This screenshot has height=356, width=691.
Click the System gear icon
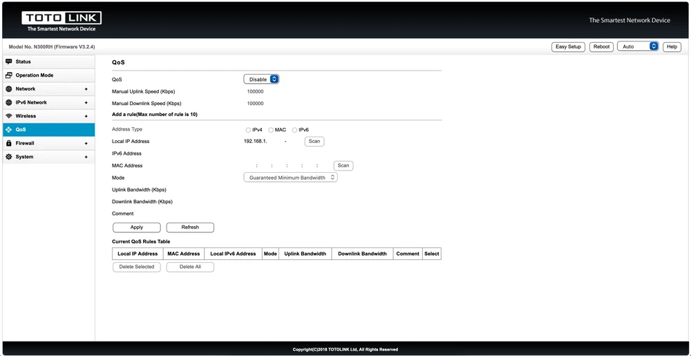[9, 157]
